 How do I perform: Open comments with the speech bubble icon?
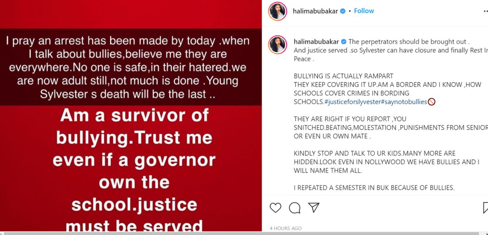295,208
